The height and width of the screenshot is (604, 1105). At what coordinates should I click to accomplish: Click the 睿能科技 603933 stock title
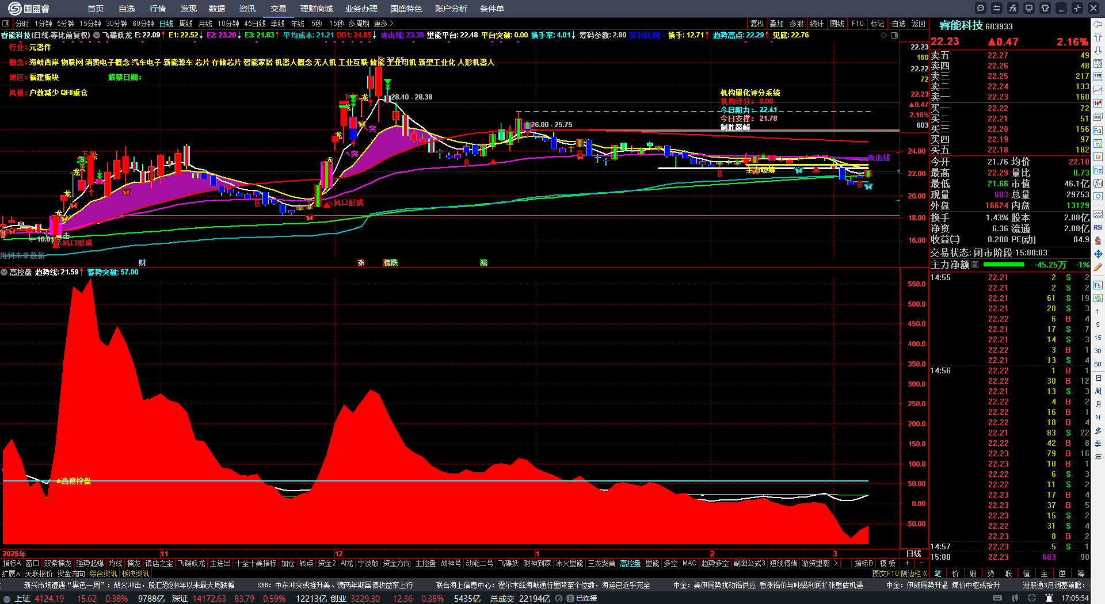[x=976, y=25]
